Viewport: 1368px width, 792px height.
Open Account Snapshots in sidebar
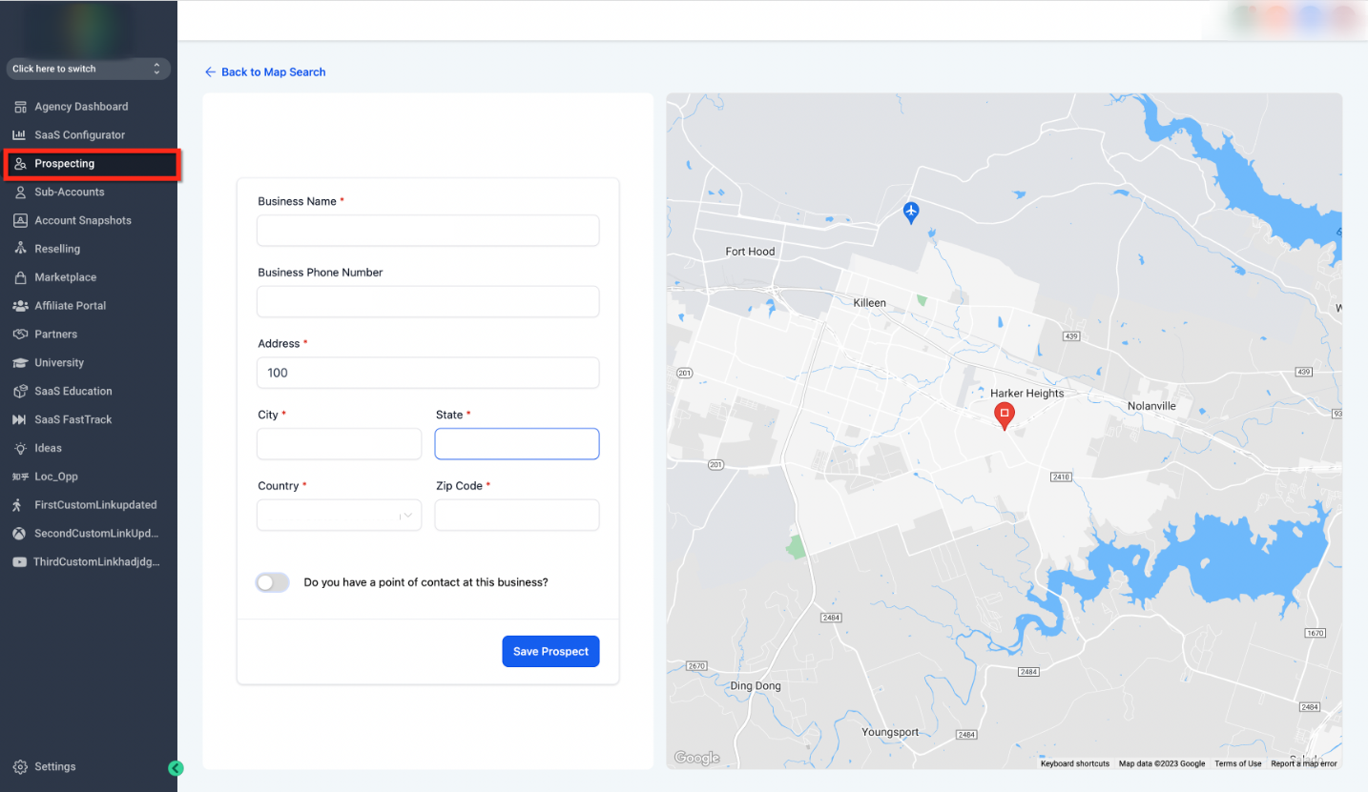83,220
